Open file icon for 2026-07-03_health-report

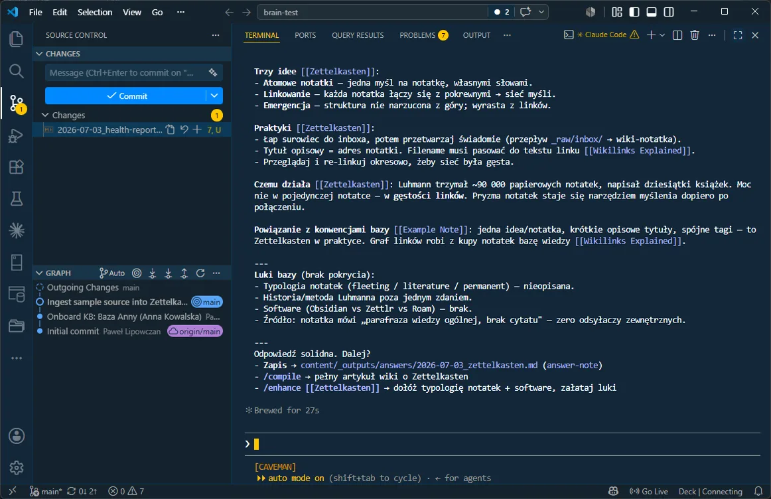170,130
